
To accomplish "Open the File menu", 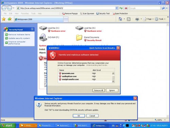I will 5,14.
